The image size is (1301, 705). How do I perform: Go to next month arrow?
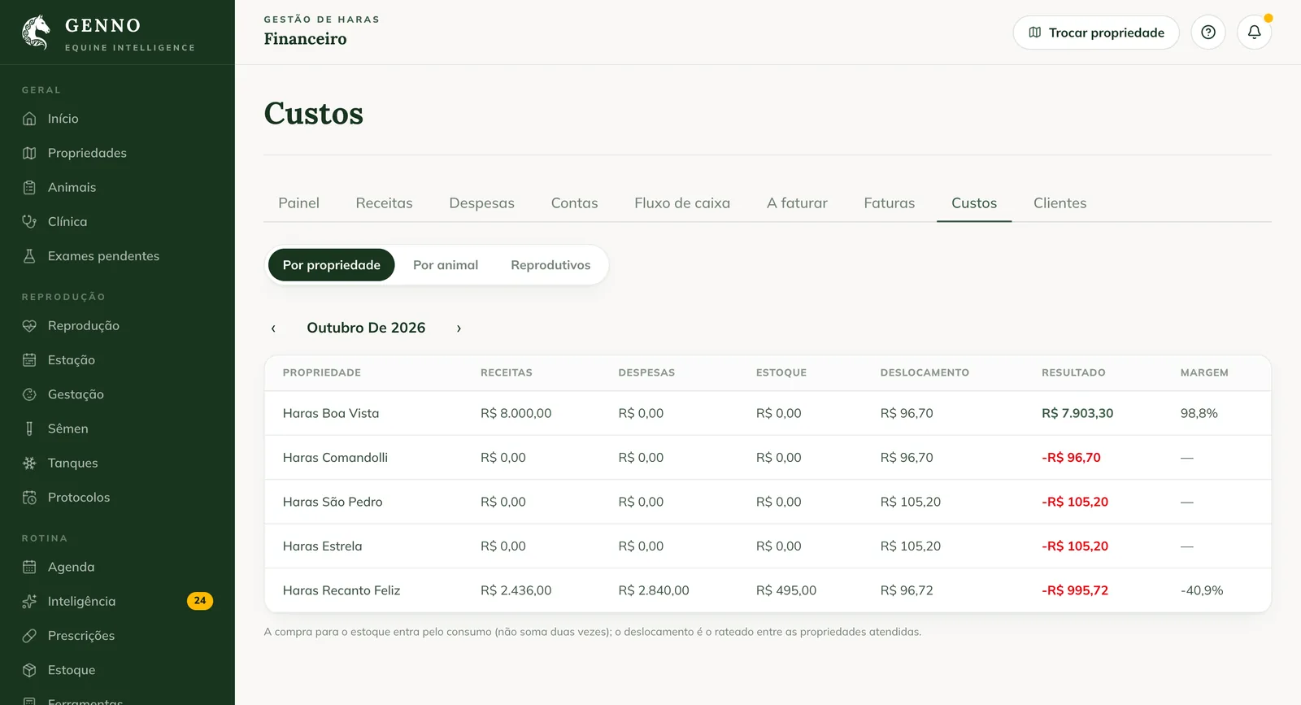point(459,329)
